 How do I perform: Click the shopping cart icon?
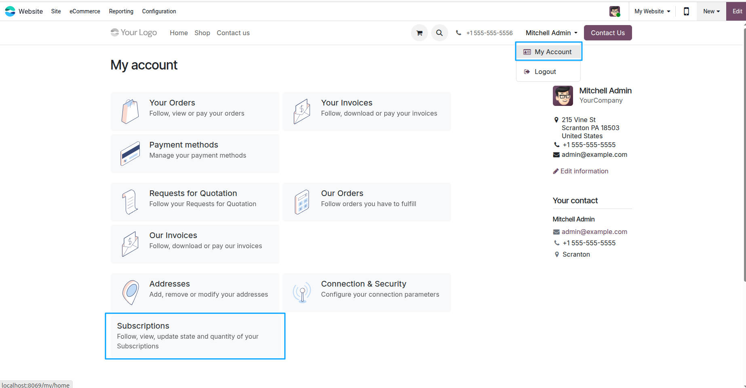click(x=419, y=33)
